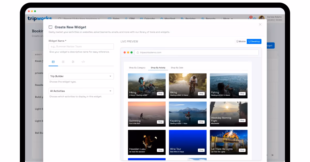Open the gear settings icon in header

[254, 19]
